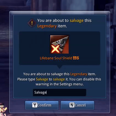The width and height of the screenshot is (116, 116).
Task: Click the downward pointer below item panel
Action: [60, 67]
